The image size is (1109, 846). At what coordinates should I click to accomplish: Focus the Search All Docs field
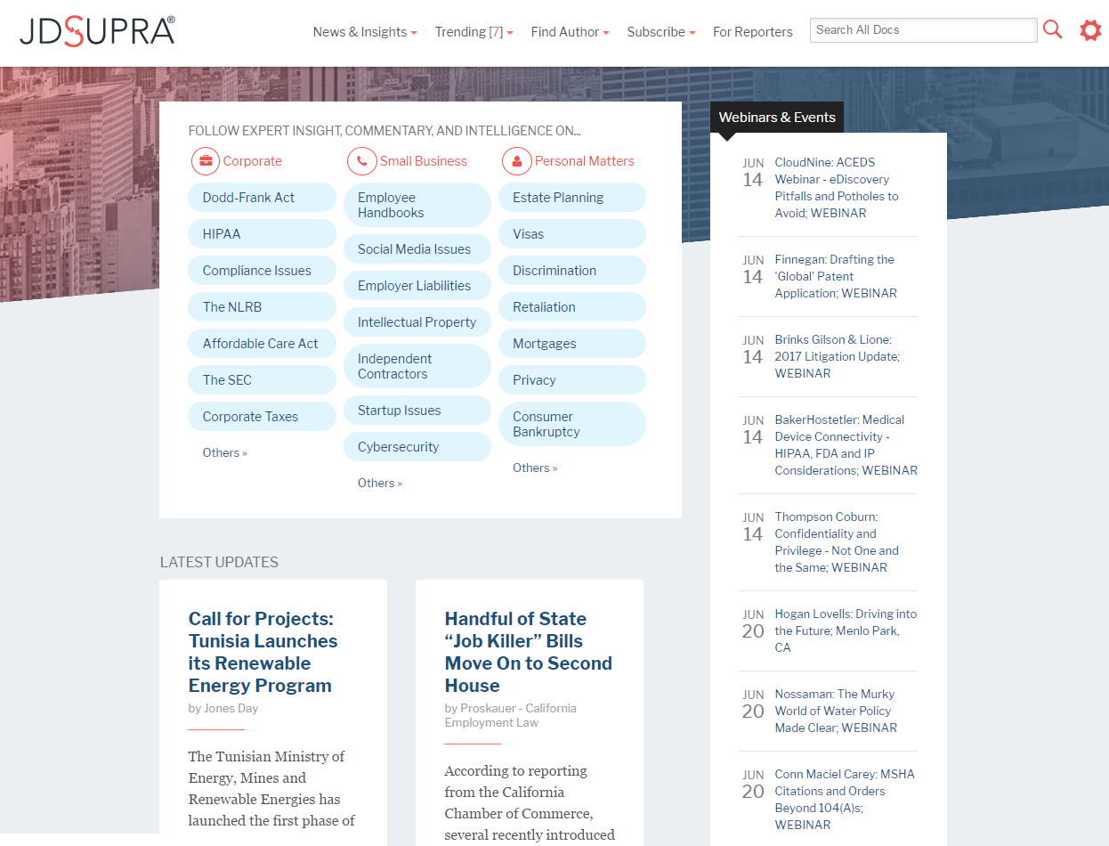pyautogui.click(x=923, y=29)
